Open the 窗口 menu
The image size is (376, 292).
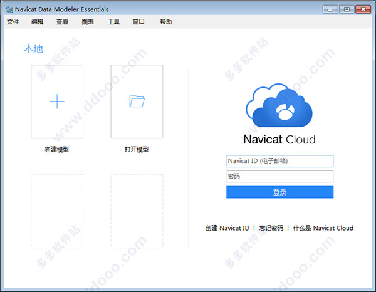138,22
